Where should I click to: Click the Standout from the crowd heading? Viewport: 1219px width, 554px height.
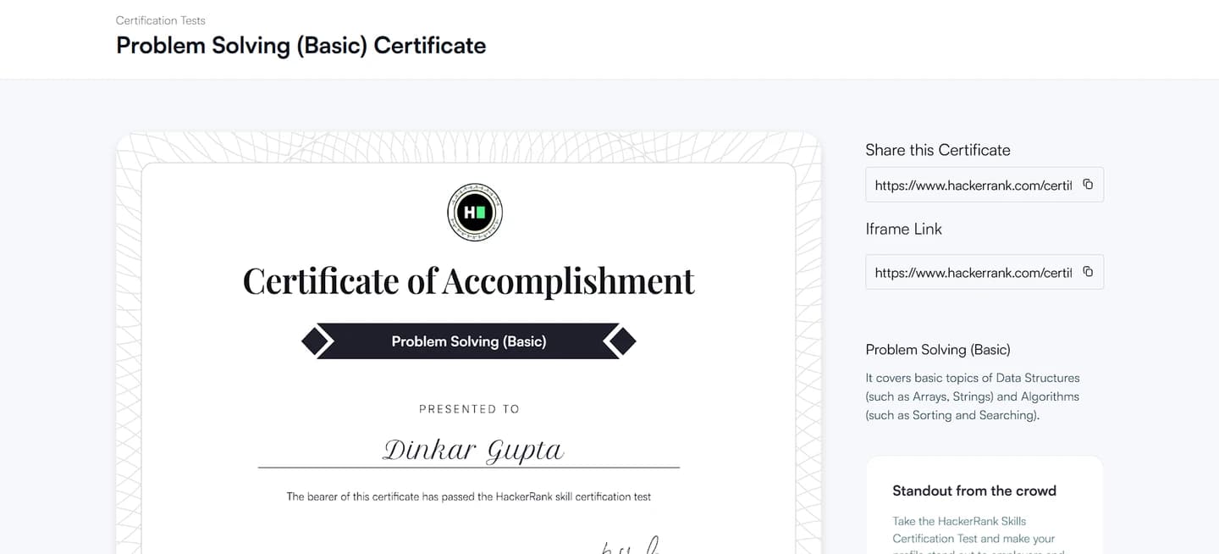point(974,490)
